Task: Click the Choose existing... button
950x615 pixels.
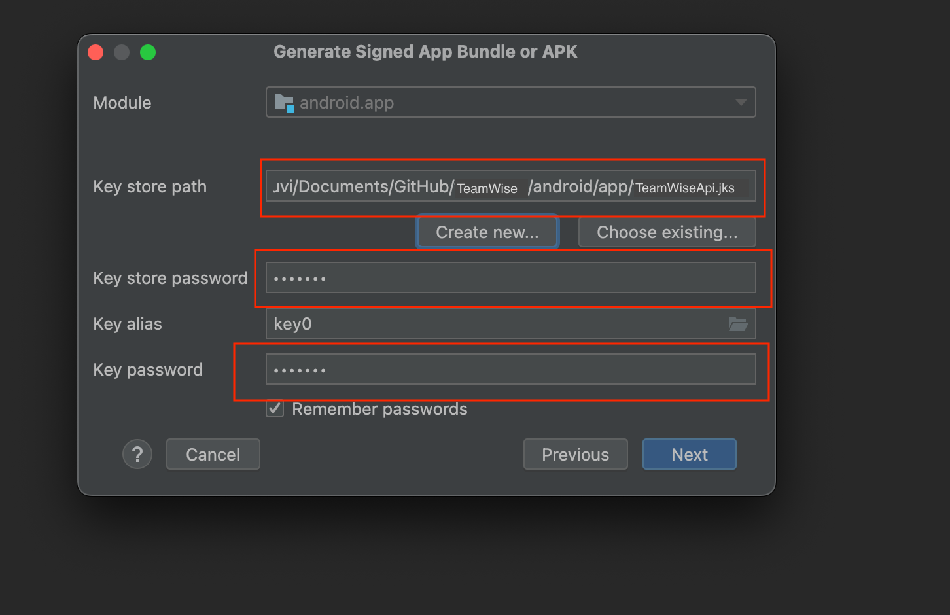Action: (667, 232)
